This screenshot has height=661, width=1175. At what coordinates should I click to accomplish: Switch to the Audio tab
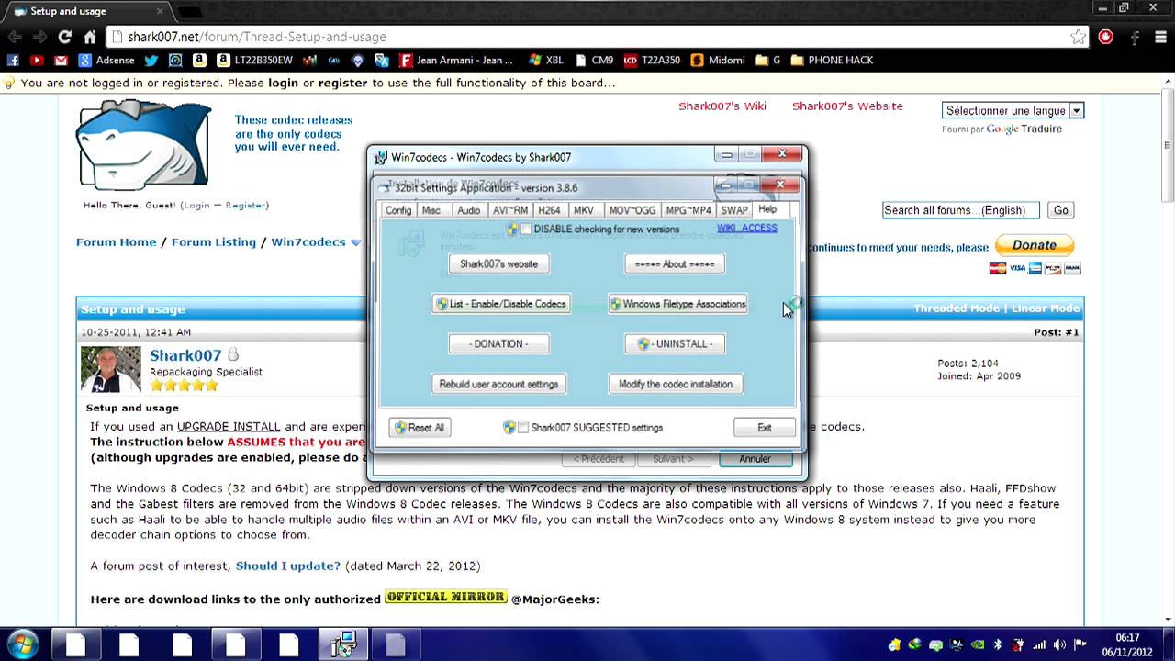(468, 210)
